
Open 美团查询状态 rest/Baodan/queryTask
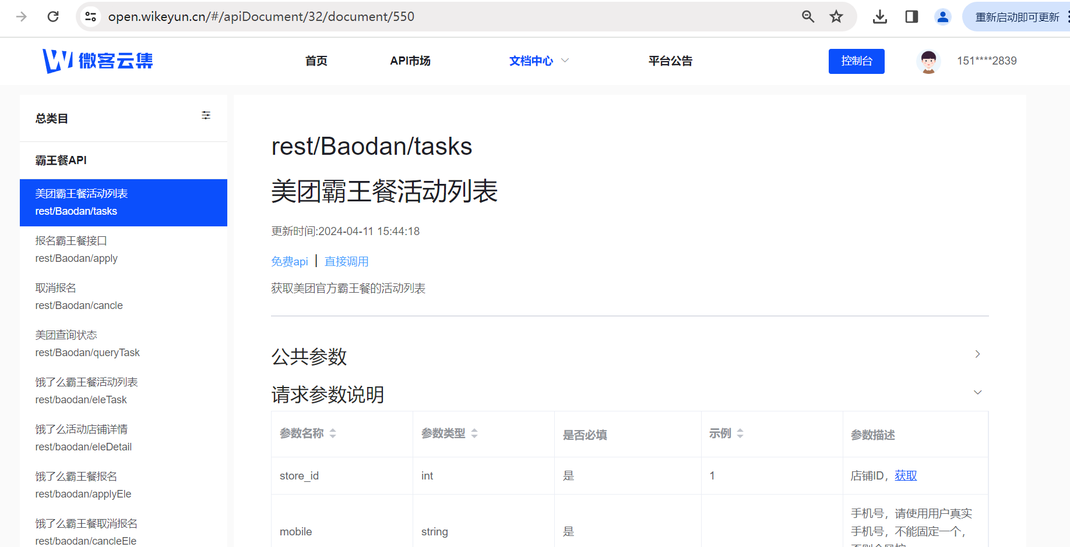[x=124, y=344]
